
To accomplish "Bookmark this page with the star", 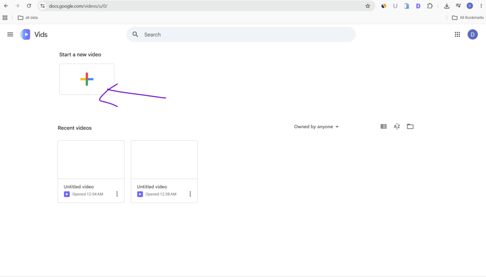I will (368, 6).
